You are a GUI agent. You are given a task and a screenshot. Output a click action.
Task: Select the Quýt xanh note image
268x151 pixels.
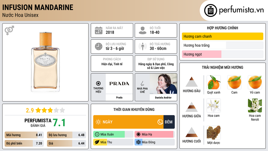pos(214,82)
